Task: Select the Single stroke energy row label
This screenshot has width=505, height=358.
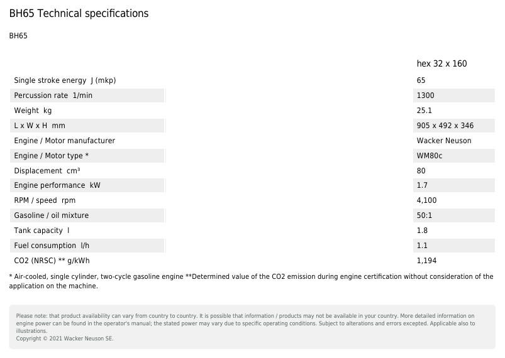Action: pyautogui.click(x=65, y=80)
